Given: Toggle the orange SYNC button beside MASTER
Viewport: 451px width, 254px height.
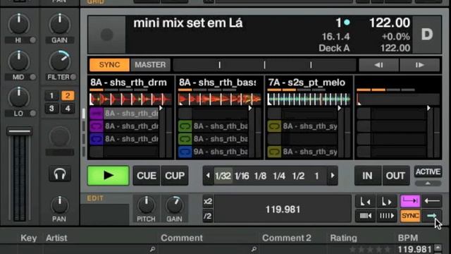Looking at the screenshot, I should click(109, 65).
